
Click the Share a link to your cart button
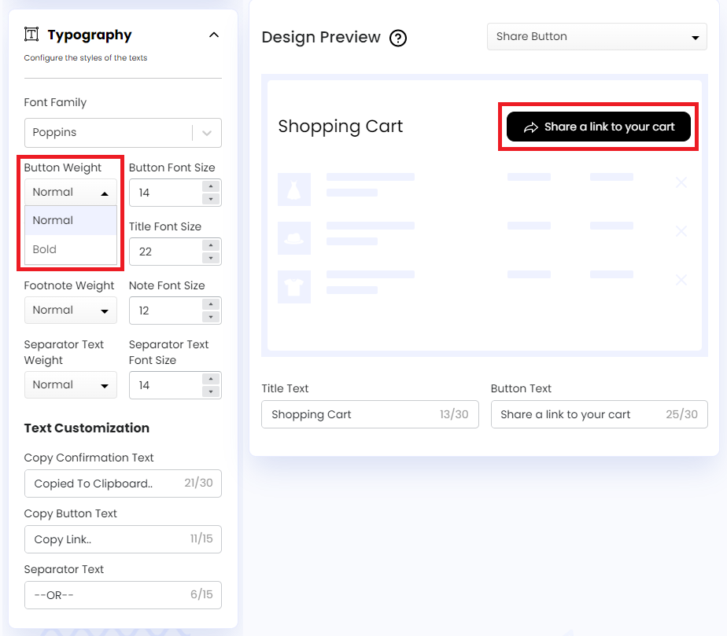598,127
